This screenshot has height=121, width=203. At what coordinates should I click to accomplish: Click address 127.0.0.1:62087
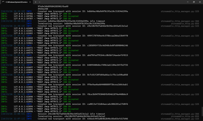(23, 89)
